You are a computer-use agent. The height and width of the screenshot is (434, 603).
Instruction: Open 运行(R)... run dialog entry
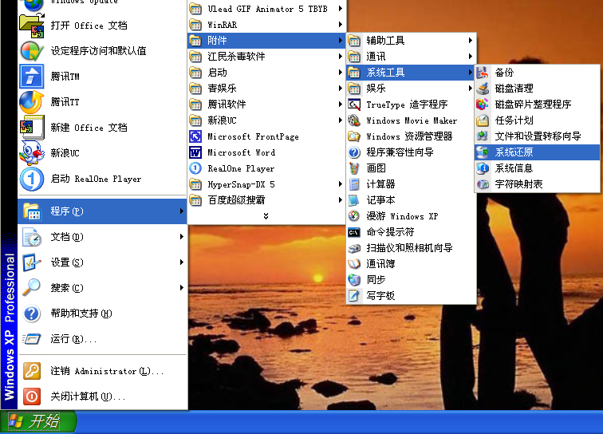tap(73, 339)
